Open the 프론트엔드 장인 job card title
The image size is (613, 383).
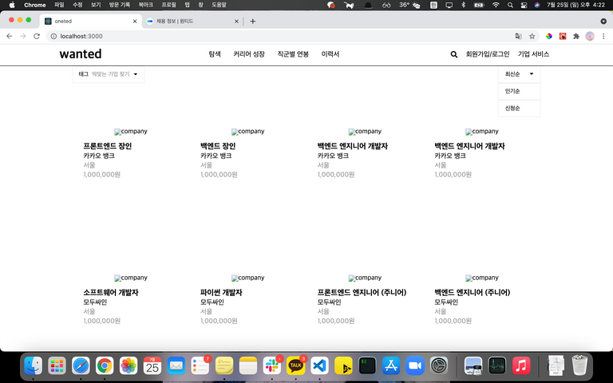(108, 146)
